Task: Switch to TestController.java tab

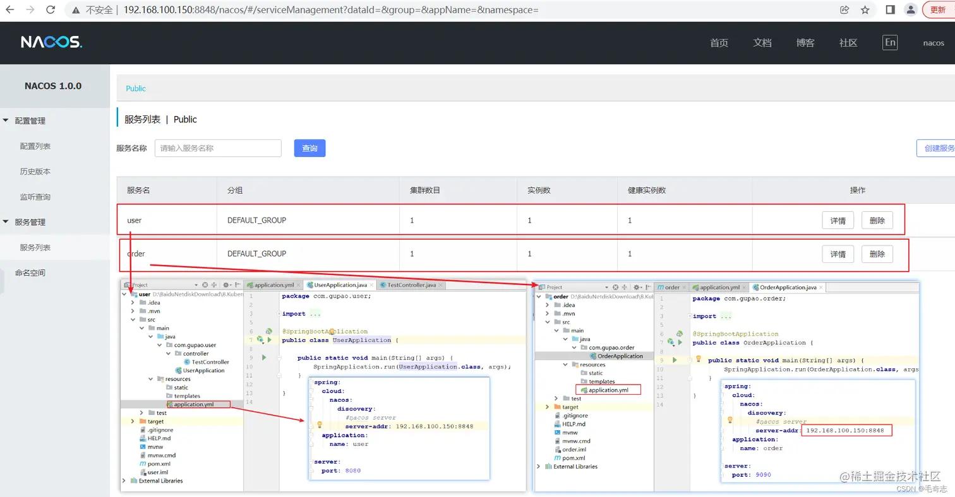Action: click(412, 285)
